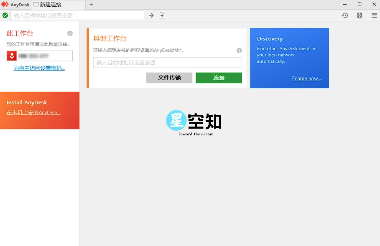Open file transfer via the document arrow icon
The height and width of the screenshot is (246, 380).
click(x=161, y=15)
